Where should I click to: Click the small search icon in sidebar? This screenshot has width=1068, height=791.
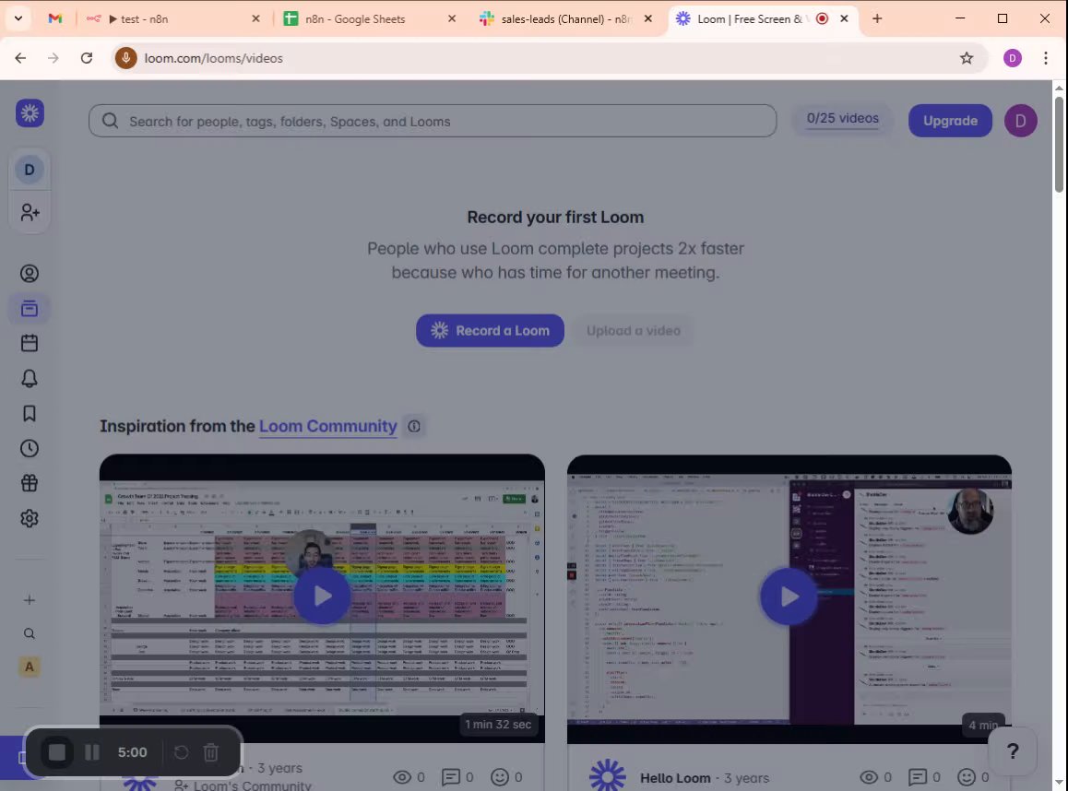pyautogui.click(x=30, y=633)
